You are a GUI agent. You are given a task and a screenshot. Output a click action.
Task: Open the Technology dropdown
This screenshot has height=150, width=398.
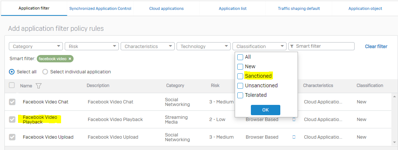click(203, 46)
